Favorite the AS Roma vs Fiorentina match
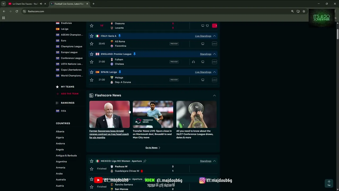Screen dimensions: 339x191 pos(92,44)
